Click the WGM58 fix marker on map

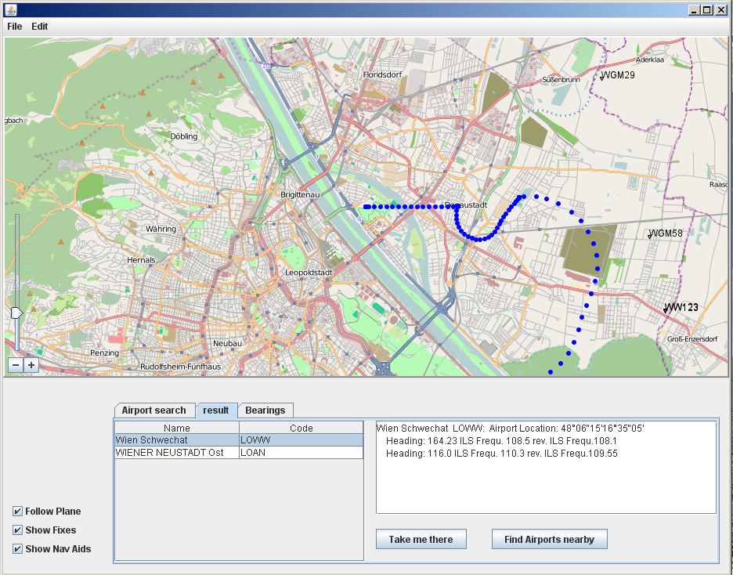pos(651,234)
